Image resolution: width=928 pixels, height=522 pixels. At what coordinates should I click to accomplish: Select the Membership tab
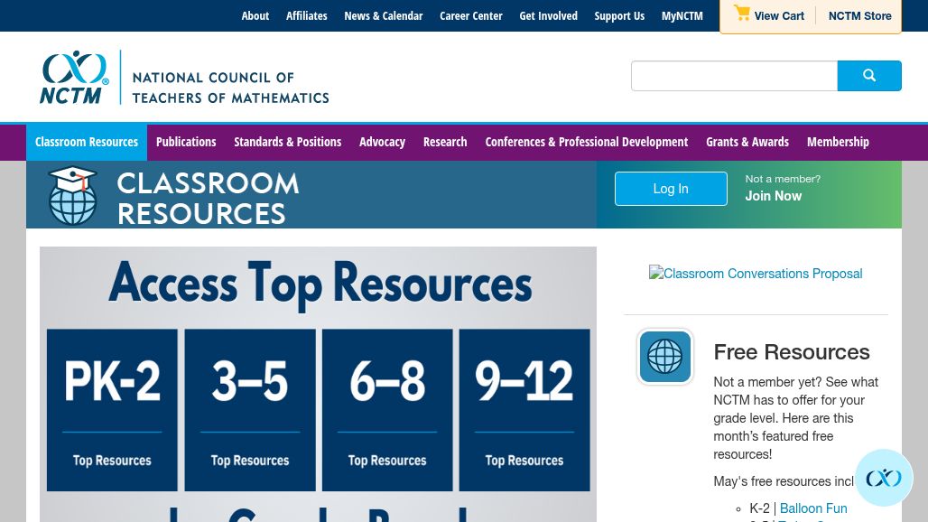point(838,142)
